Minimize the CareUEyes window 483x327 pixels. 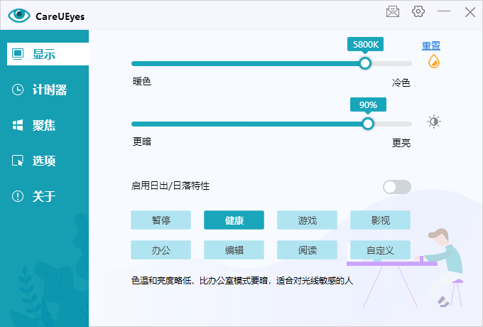click(x=444, y=11)
